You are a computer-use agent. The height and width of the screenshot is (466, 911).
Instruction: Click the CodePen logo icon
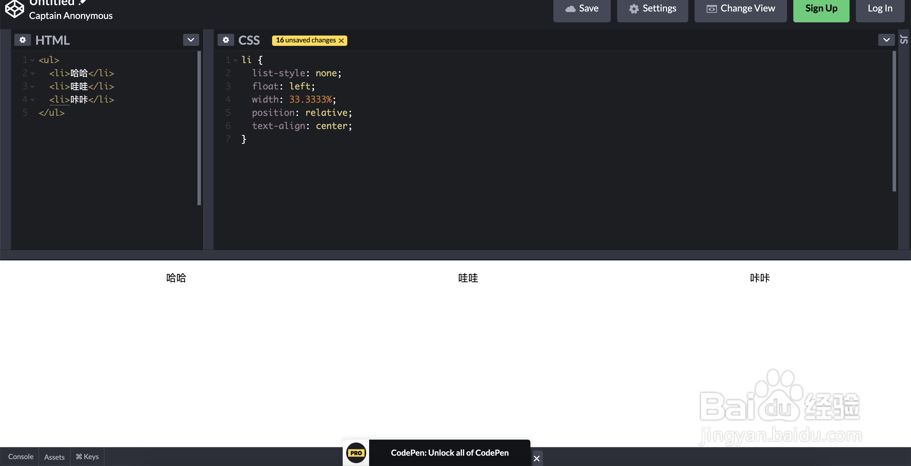15,9
